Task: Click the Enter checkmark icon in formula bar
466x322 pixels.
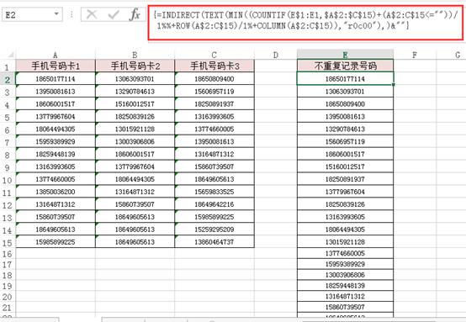Action: coord(114,14)
